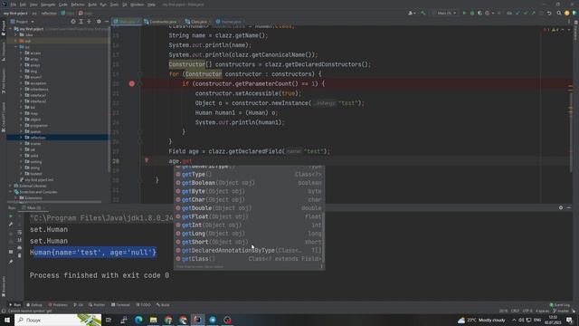Open the Refactor menu

point(78,5)
